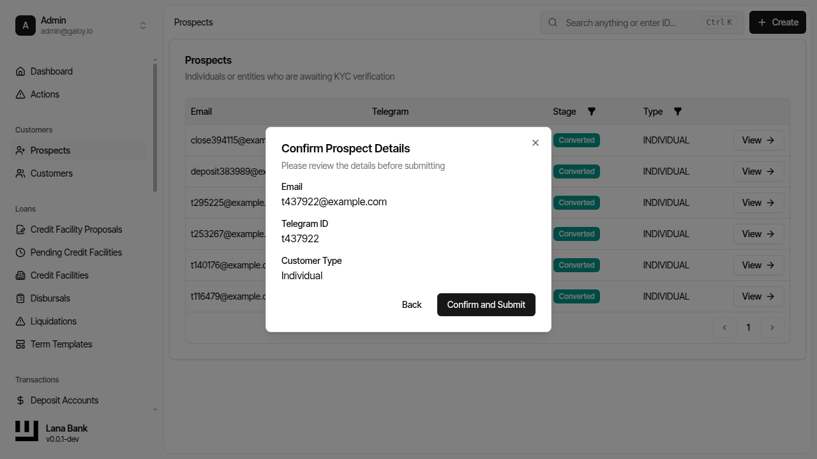Click the Lana Bank logo
The height and width of the screenshot is (459, 817).
pyautogui.click(x=27, y=431)
